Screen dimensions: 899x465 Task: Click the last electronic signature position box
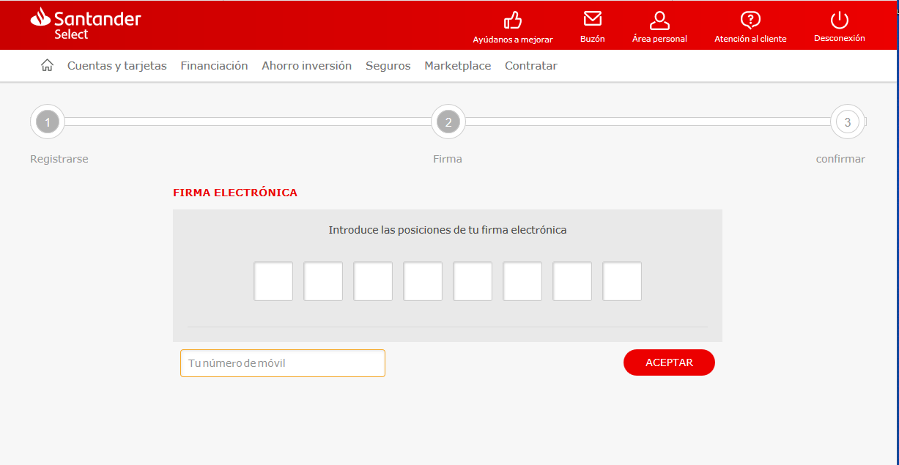pyautogui.click(x=621, y=281)
